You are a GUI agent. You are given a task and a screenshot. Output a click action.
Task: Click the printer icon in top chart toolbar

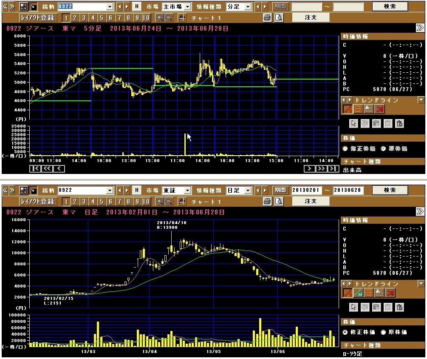click(267, 17)
